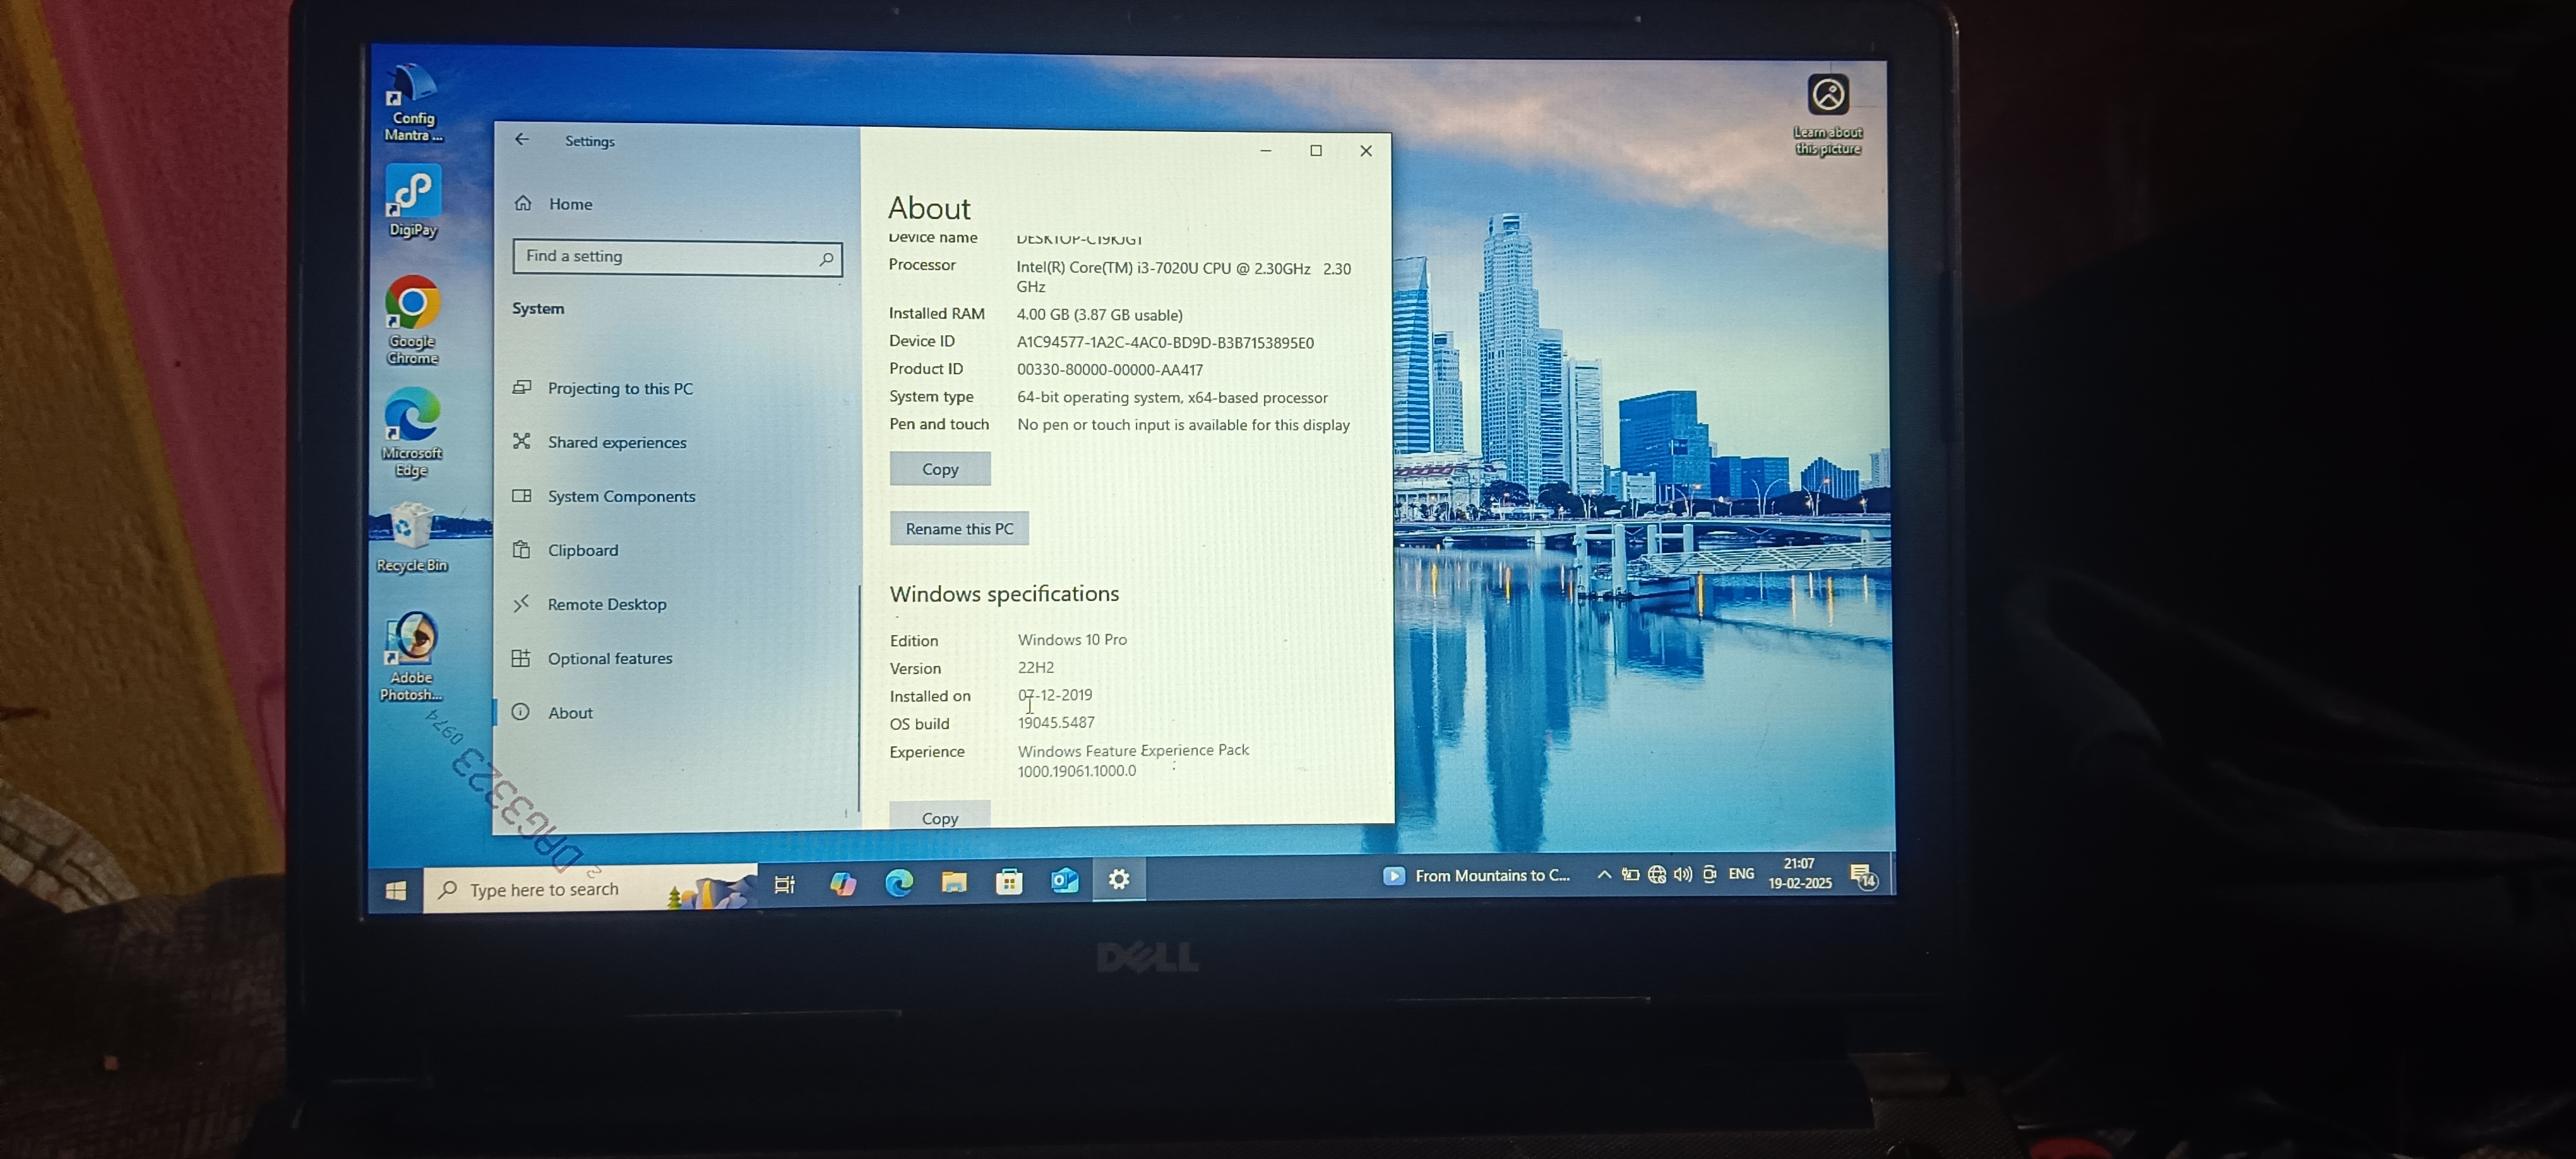Close the Settings window
This screenshot has height=1159, width=2576.
point(1366,150)
